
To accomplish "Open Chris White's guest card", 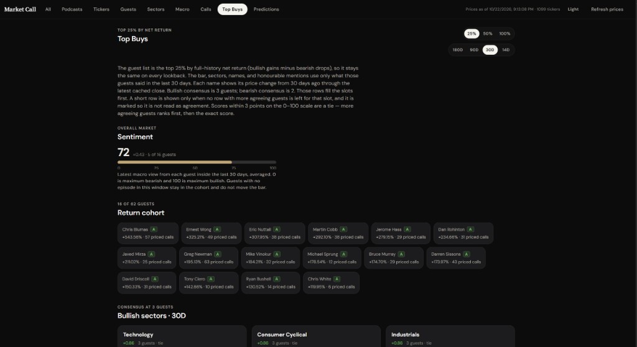I will tap(331, 283).
